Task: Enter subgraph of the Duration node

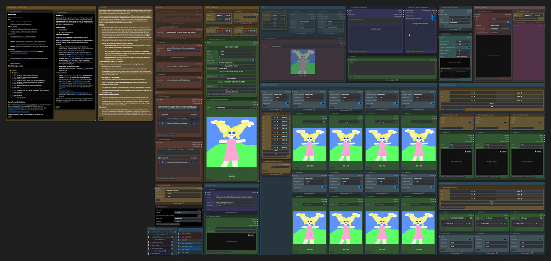Action: click(x=245, y=23)
